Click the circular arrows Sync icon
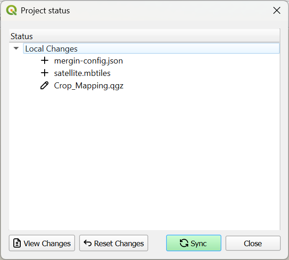The image size is (289, 260). click(x=184, y=243)
